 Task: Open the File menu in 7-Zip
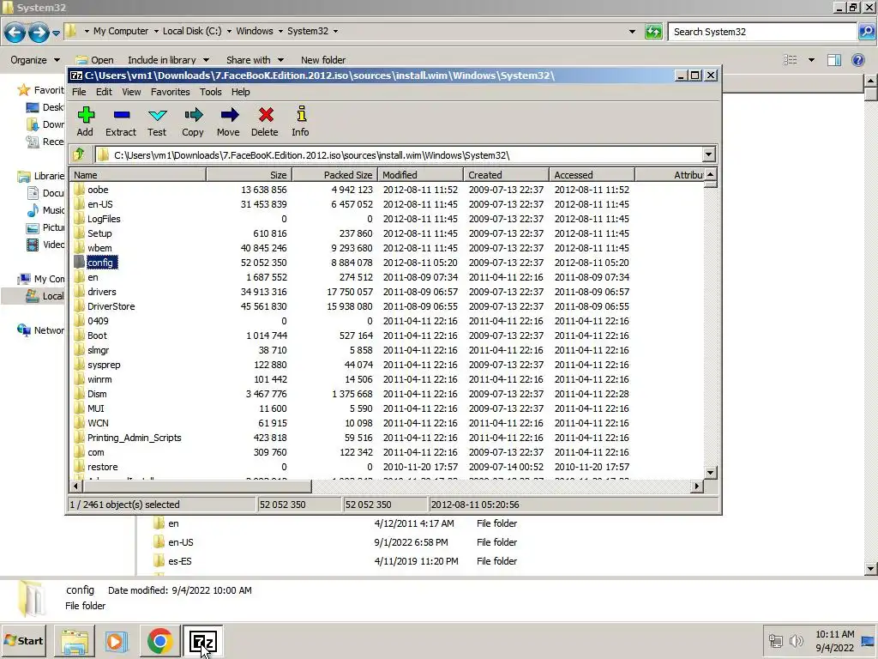pyautogui.click(x=79, y=92)
